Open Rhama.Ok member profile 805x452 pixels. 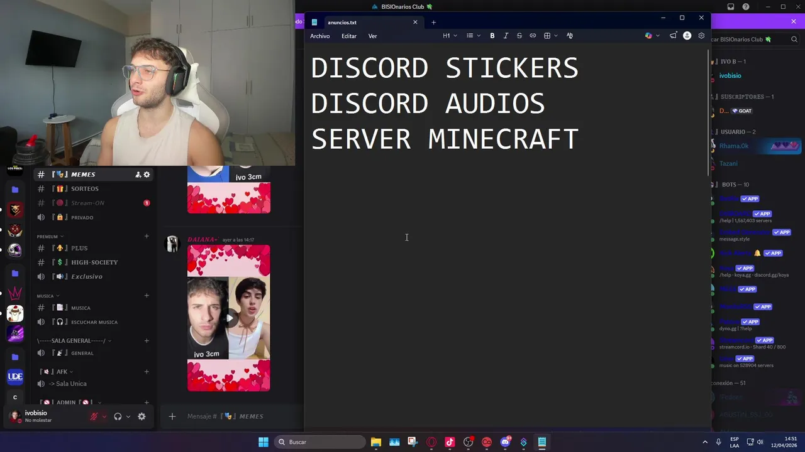pos(755,146)
